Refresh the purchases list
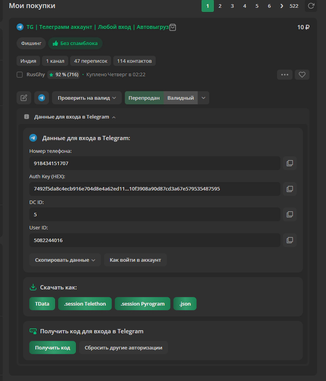Image resolution: width=326 pixels, height=381 pixels. point(311,6)
